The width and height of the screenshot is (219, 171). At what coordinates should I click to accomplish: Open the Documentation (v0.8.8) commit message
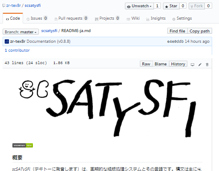pos(48,41)
